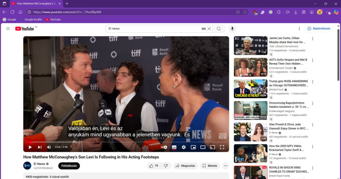Open YouTube settings three-dot menu in the header
Image resolution: width=341 pixels, height=179 pixels.
[x=299, y=29]
